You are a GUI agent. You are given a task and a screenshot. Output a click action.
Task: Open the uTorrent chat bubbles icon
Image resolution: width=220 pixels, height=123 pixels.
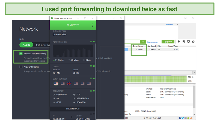tap(184, 42)
